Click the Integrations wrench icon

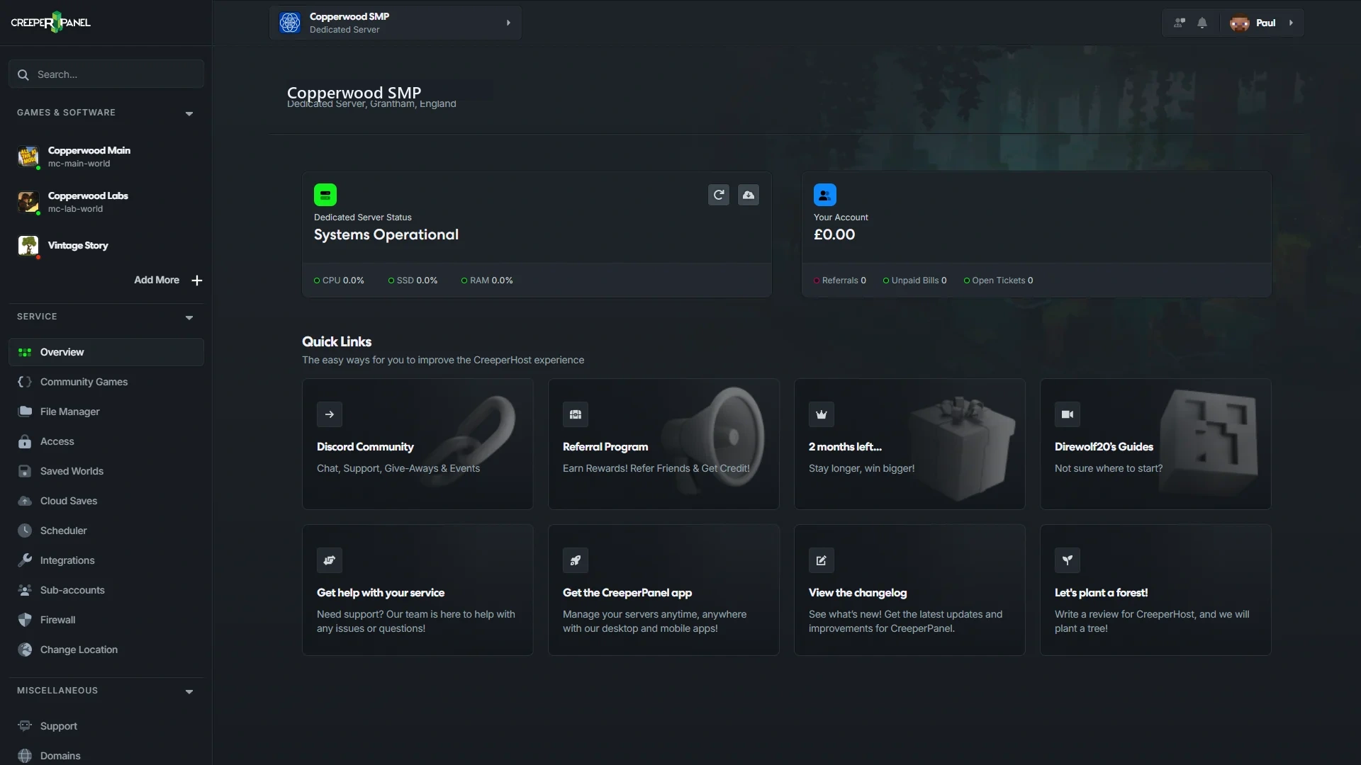(x=25, y=560)
